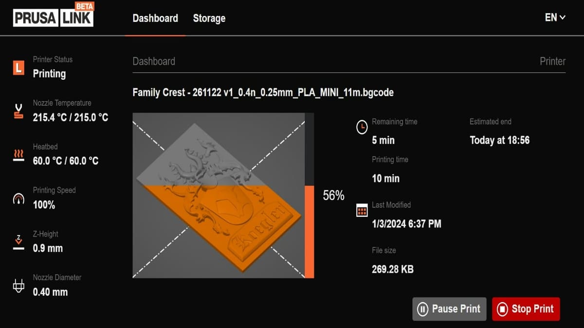
Task: Collapse the EN menu chevron
Action: (564, 18)
